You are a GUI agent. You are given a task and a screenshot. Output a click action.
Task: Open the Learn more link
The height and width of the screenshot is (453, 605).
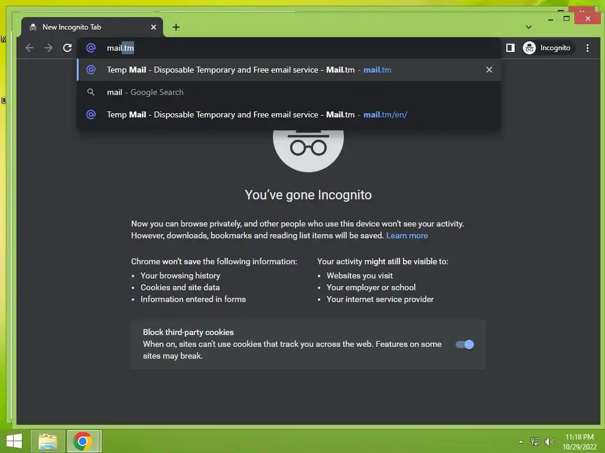pyautogui.click(x=407, y=235)
